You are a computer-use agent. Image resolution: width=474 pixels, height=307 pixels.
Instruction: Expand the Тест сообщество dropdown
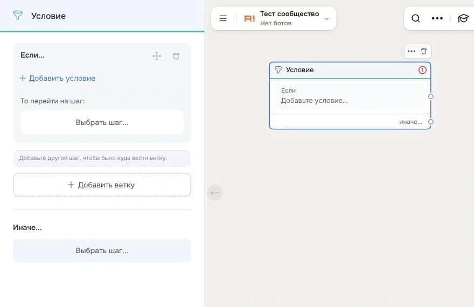tap(326, 19)
